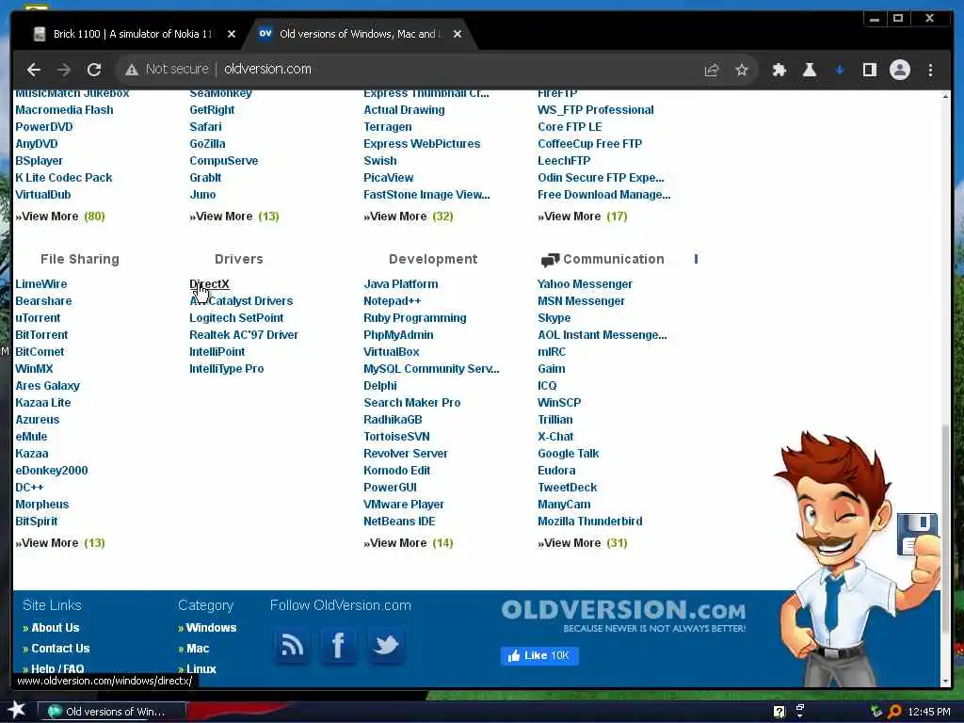Open the Facebook icon in footer
The image size is (964, 723).
pyautogui.click(x=338, y=645)
